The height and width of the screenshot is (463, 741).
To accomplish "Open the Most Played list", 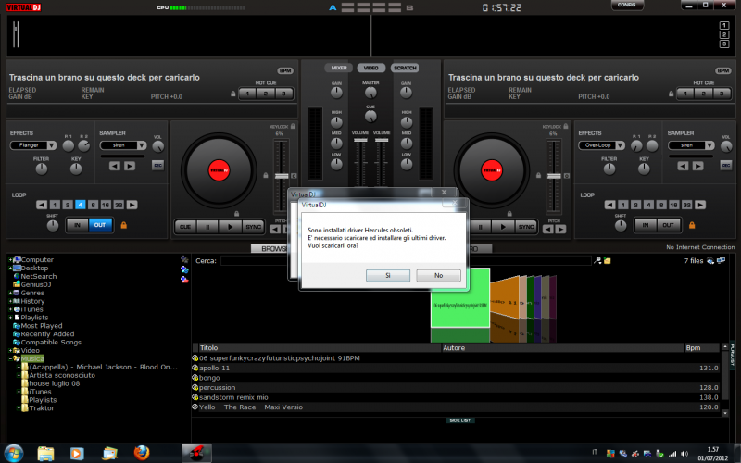I will [41, 326].
